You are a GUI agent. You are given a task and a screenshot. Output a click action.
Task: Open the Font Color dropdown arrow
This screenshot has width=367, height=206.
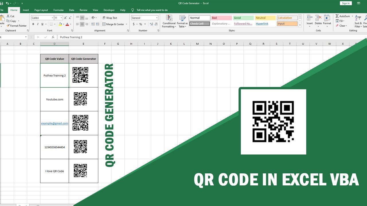[71, 24]
